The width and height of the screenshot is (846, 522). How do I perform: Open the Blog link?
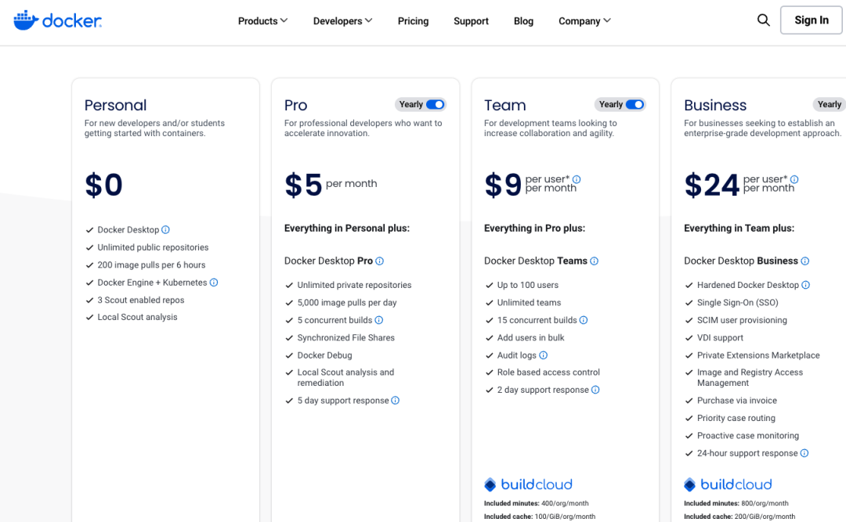tap(523, 21)
